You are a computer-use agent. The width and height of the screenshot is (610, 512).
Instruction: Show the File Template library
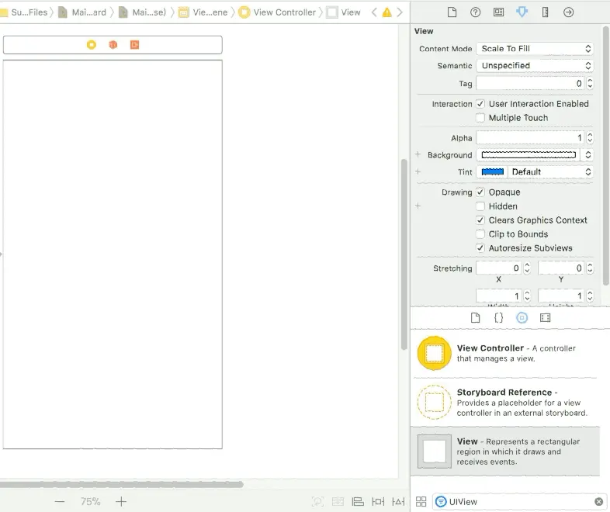coord(475,318)
